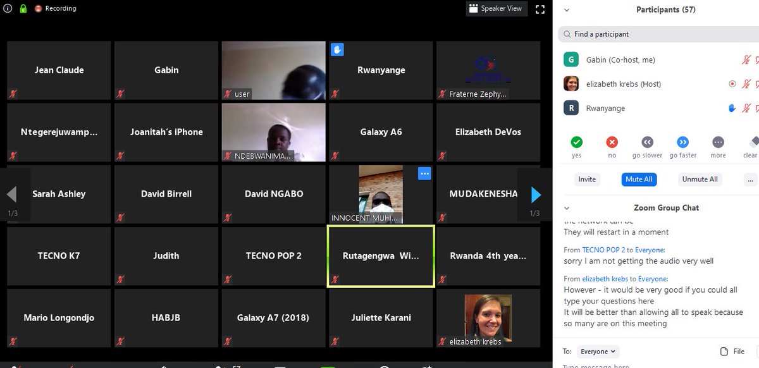The height and width of the screenshot is (368, 759).
Task: Select the TECNO POP 2 video tile
Action: (273, 256)
